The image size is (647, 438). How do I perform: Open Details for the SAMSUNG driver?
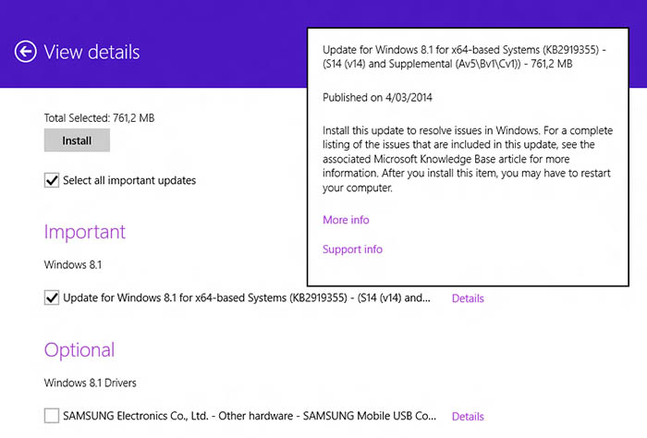point(467,417)
